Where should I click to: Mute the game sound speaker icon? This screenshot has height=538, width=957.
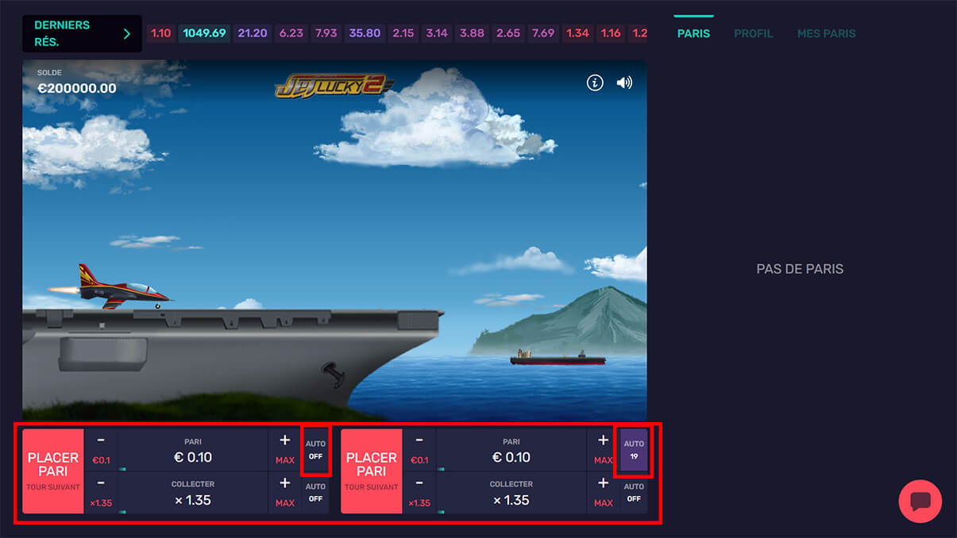pyautogui.click(x=624, y=83)
